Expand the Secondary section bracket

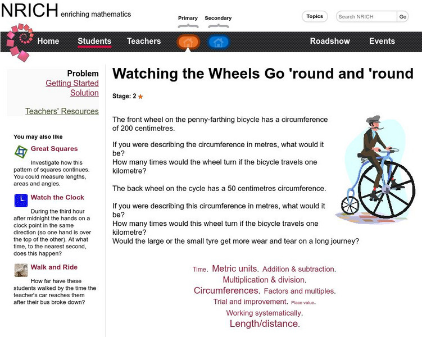[218, 26]
